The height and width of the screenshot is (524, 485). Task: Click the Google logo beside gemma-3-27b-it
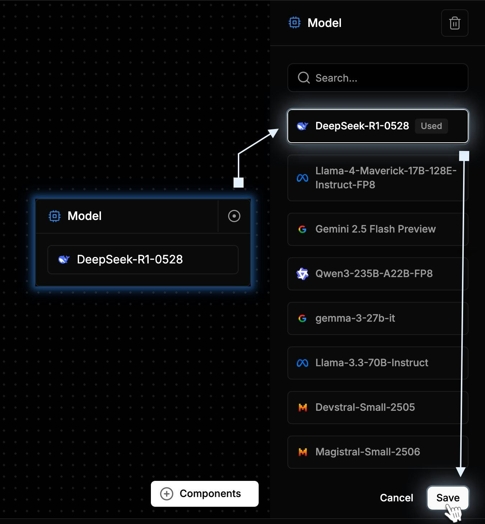tap(302, 318)
